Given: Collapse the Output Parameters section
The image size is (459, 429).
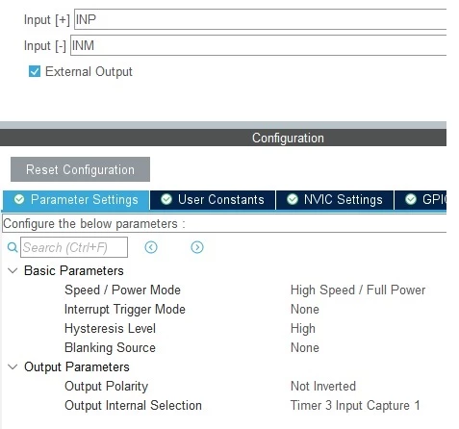Looking at the screenshot, I should point(13,366).
